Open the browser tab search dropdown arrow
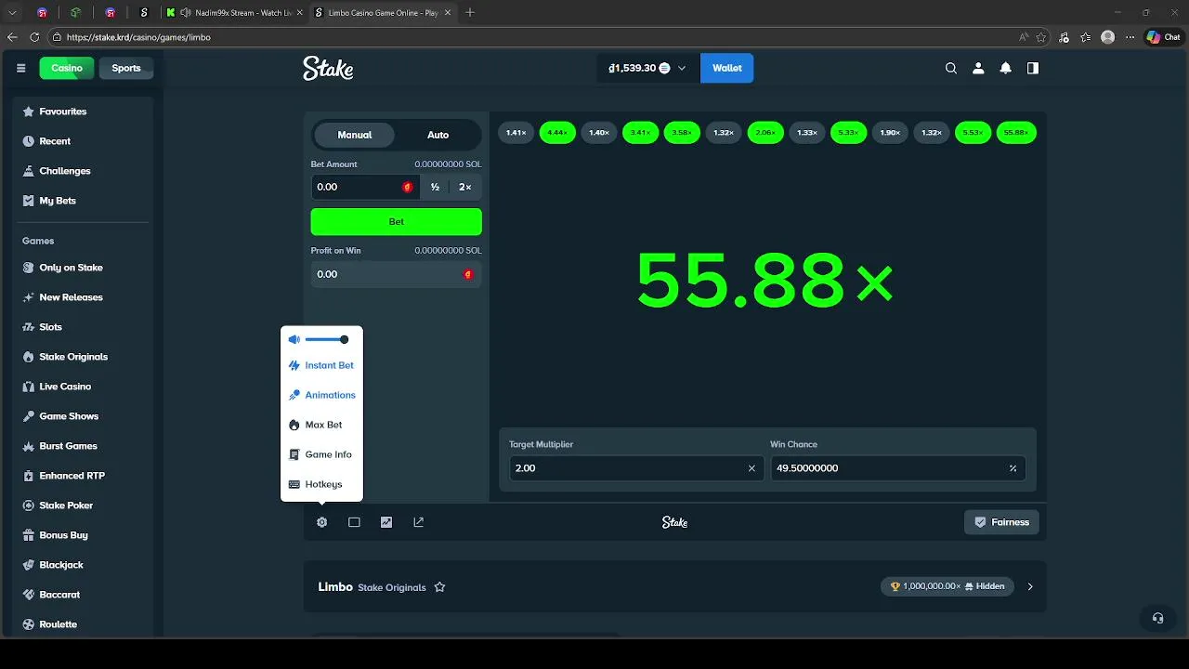 [12, 13]
